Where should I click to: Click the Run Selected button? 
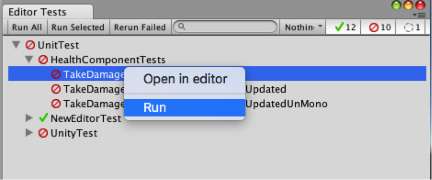pos(78,27)
